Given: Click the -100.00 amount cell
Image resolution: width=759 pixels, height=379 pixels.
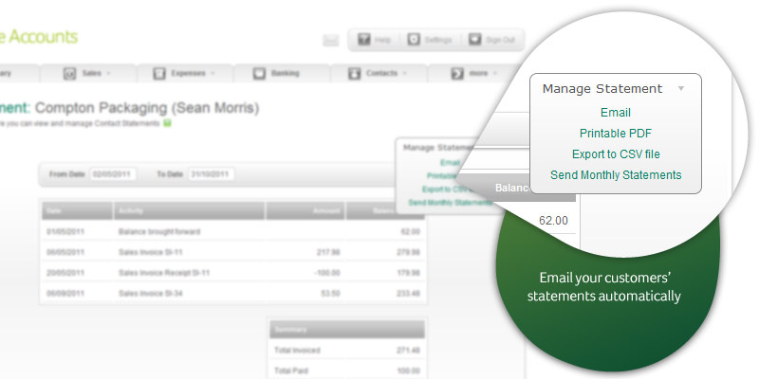Looking at the screenshot, I should (x=326, y=273).
